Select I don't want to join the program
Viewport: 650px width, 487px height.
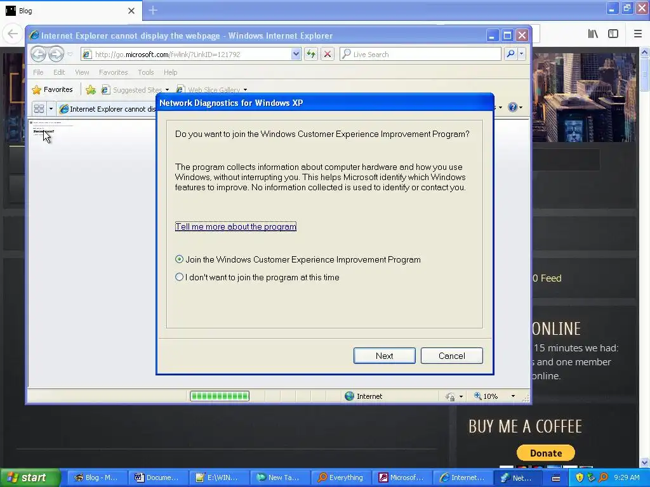[x=257, y=277]
